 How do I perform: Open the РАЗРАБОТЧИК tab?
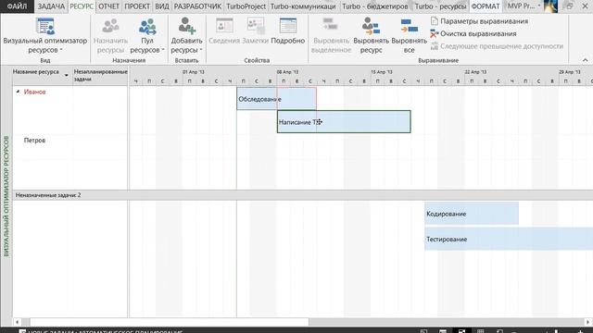197,6
